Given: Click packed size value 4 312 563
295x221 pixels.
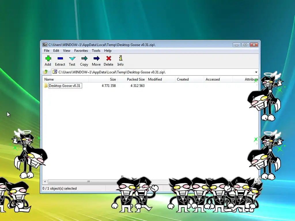Looking at the screenshot, I should 137,86.
